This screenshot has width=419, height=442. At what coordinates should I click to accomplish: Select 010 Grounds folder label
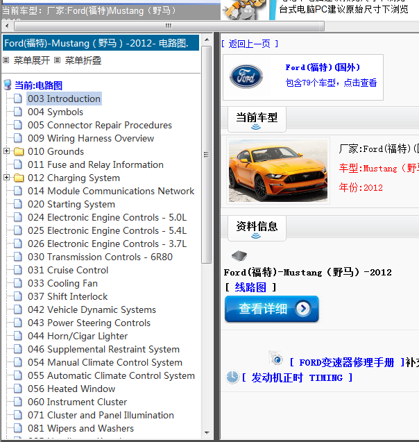pos(55,151)
